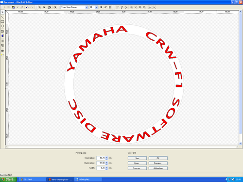Click the paint bucket fill icon
This screenshot has width=243, height=182.
[126, 7]
